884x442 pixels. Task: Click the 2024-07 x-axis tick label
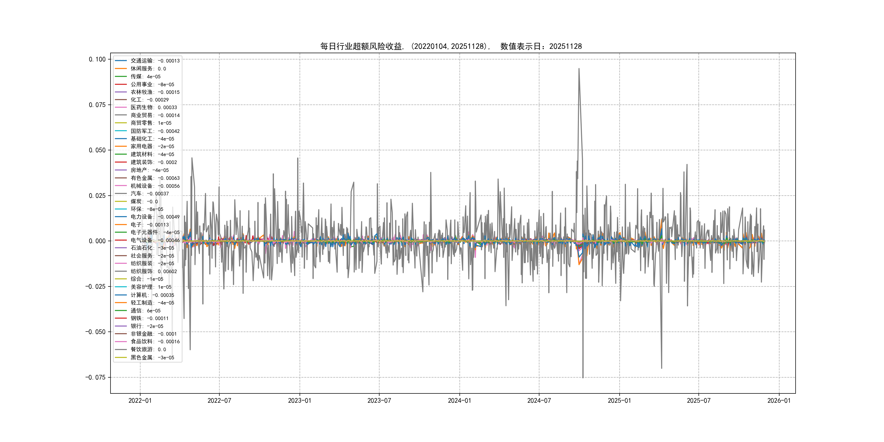(539, 401)
